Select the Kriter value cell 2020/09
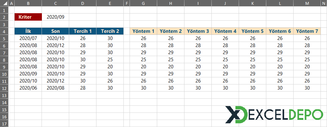The width and height of the screenshot is (327, 127). tap(55, 17)
